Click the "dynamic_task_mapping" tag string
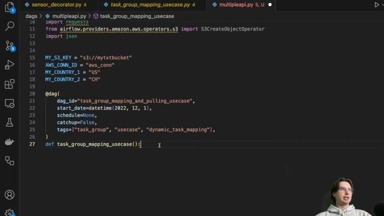Screen dimensions: 384x216 [178, 130]
